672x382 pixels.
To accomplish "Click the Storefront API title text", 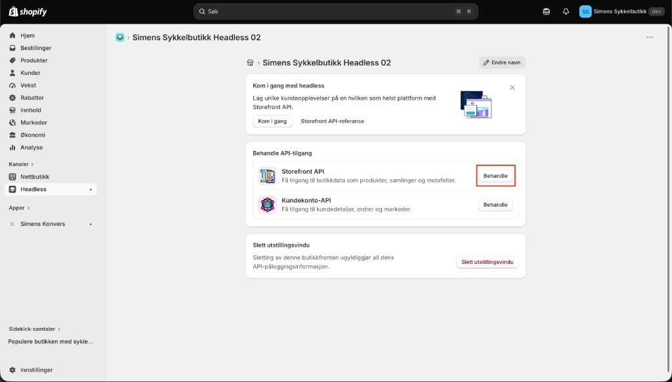I will (303, 171).
